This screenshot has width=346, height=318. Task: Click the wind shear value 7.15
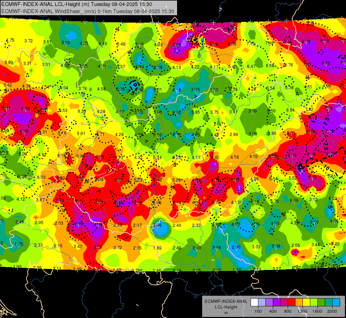[251, 44]
